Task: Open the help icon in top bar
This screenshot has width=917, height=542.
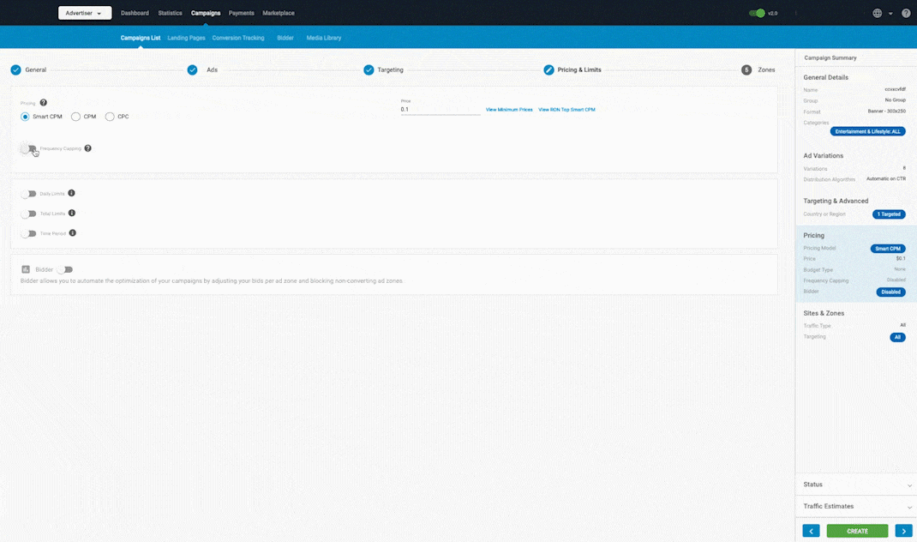Action: (906, 14)
